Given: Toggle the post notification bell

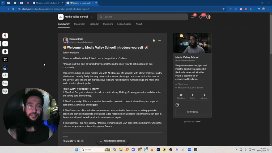Looking at the screenshot, I should pyautogui.click(x=154, y=40).
